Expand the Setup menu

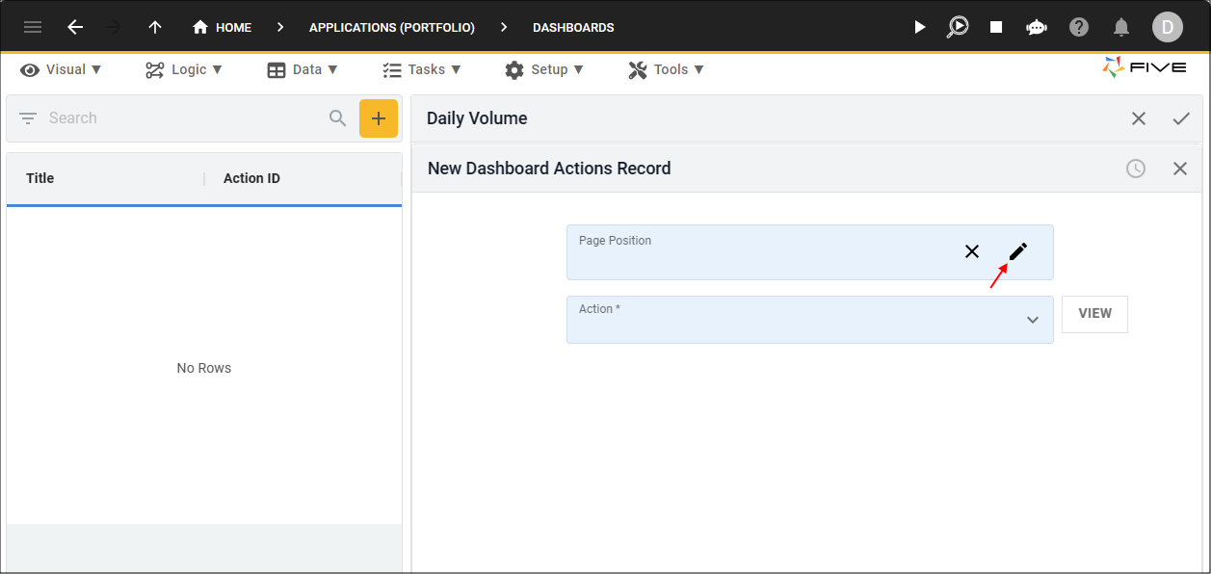pyautogui.click(x=544, y=69)
